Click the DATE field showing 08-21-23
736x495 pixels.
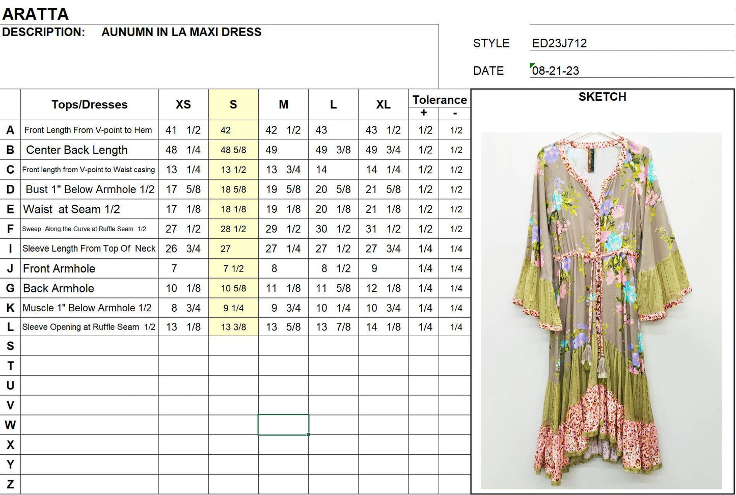tap(556, 71)
